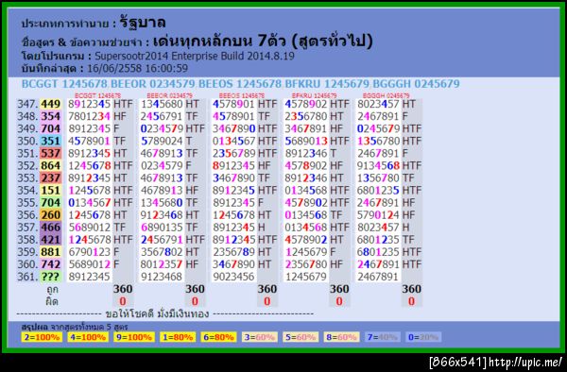The width and height of the screenshot is (567, 372).
Task: Click the 9123468 prediction in row 361
Action: tap(162, 277)
